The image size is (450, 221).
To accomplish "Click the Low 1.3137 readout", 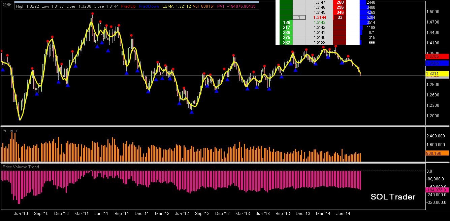I will [x=53, y=6].
